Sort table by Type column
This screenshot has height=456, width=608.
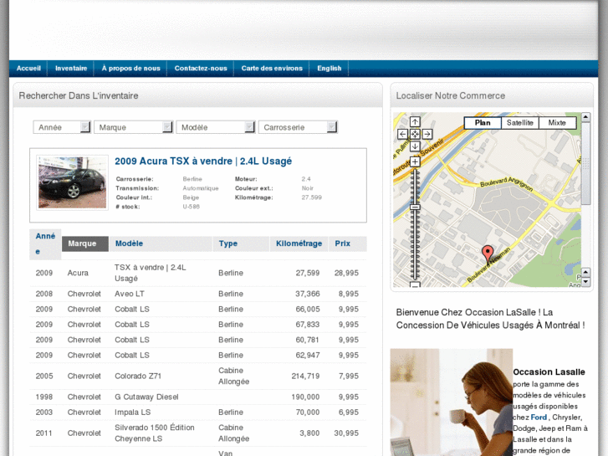241,243
